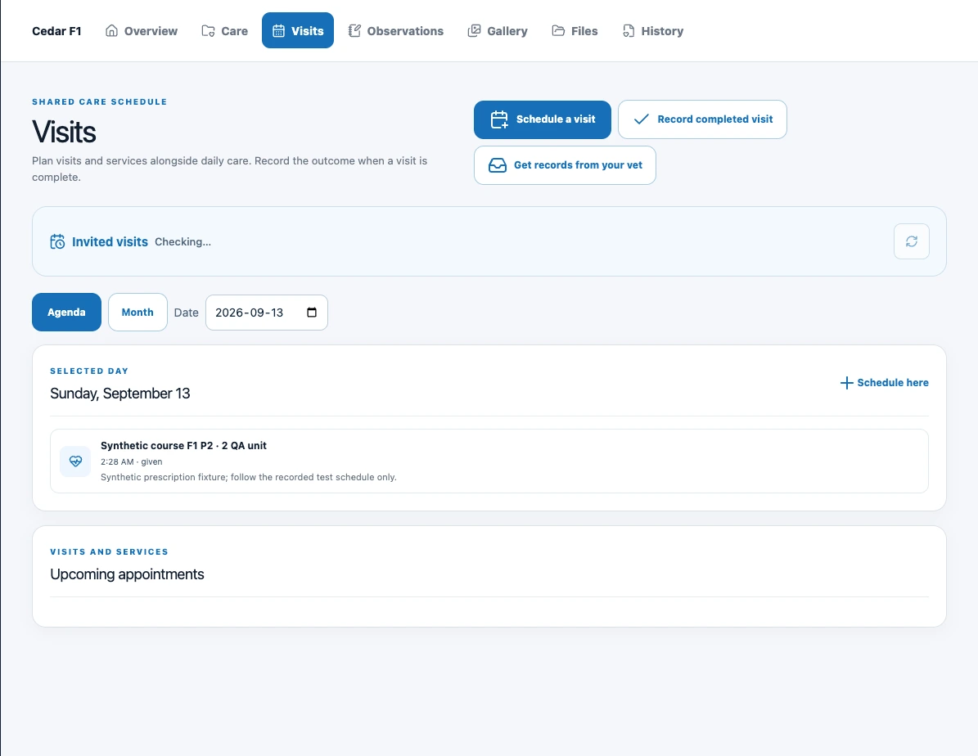Click the Invited visits calendar-clock icon

click(57, 242)
